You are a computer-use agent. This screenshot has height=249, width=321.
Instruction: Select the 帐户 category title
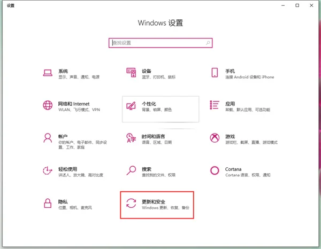63,136
